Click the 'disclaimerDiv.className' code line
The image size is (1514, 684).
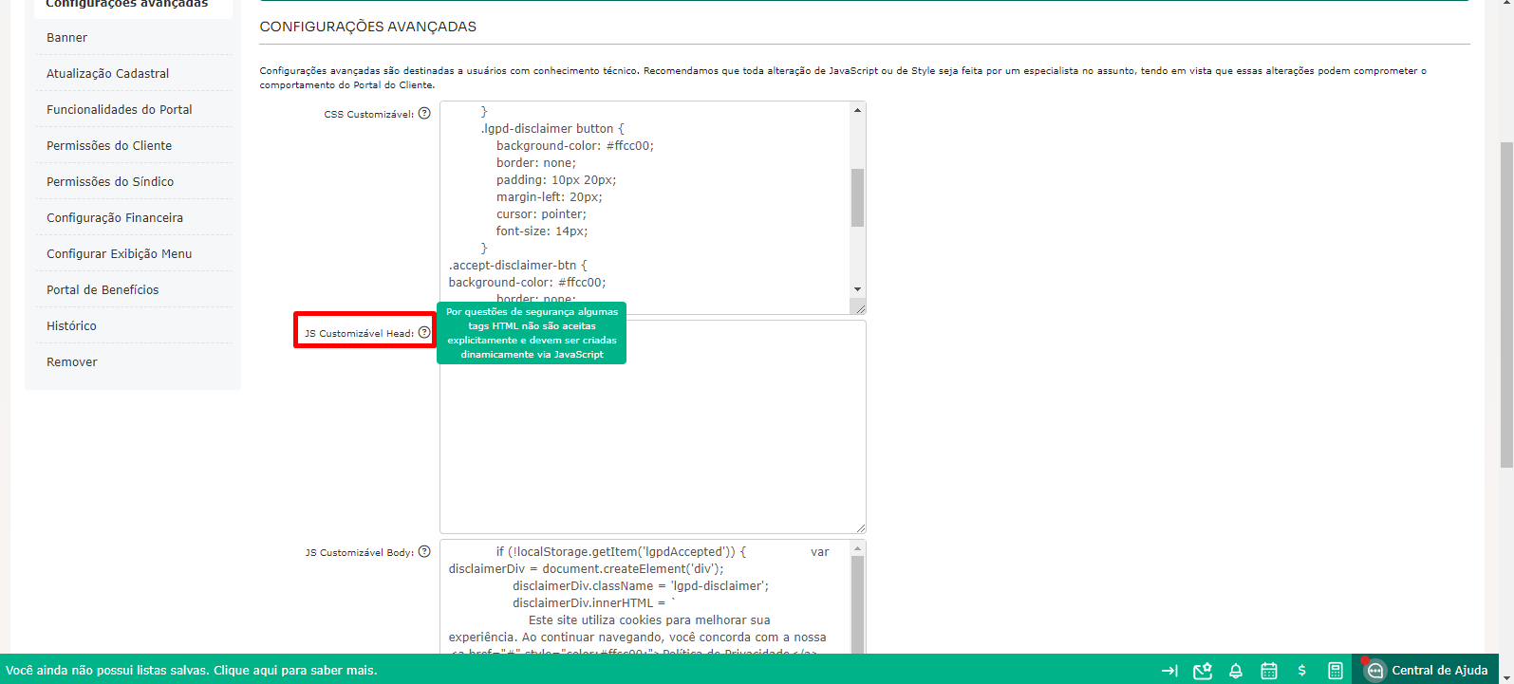[x=641, y=586]
